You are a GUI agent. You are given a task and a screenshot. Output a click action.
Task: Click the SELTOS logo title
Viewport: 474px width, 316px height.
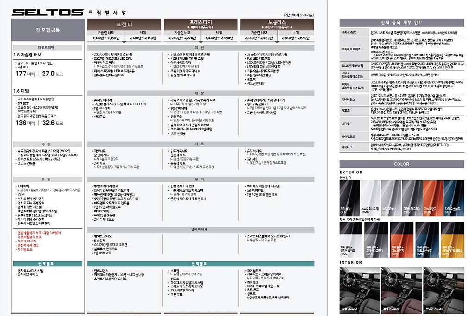pyautogui.click(x=48, y=12)
